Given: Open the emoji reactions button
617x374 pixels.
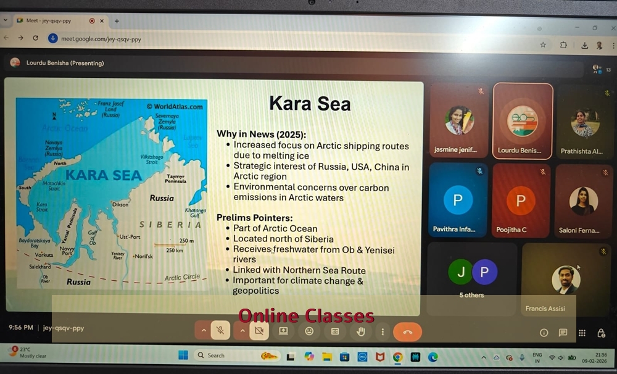Looking at the screenshot, I should point(309,331).
